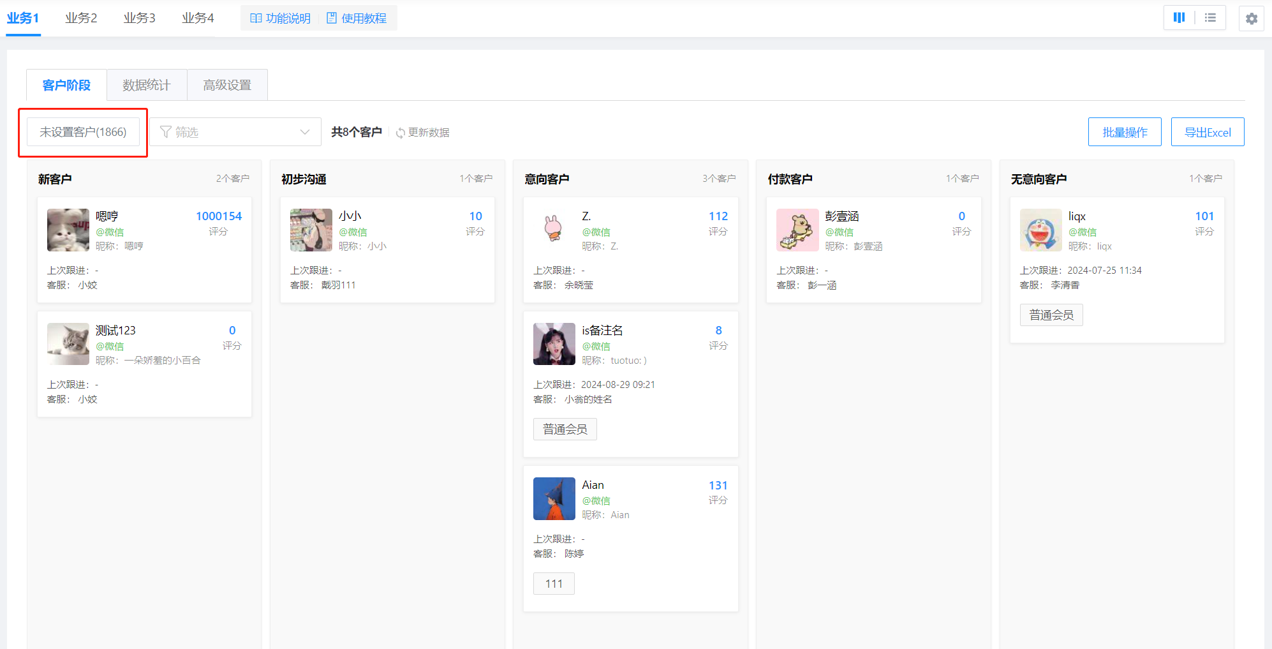Click score 0 on 测试123 card
1272x649 pixels.
[232, 331]
